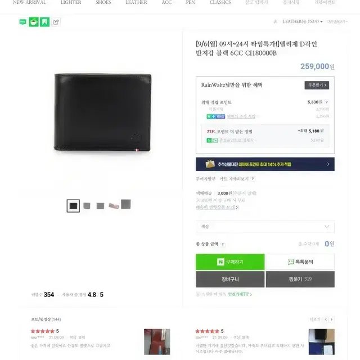The height and width of the screenshot is (360, 360).
Task: Select the second wallet thumbnail image
Action: [x=87, y=206]
